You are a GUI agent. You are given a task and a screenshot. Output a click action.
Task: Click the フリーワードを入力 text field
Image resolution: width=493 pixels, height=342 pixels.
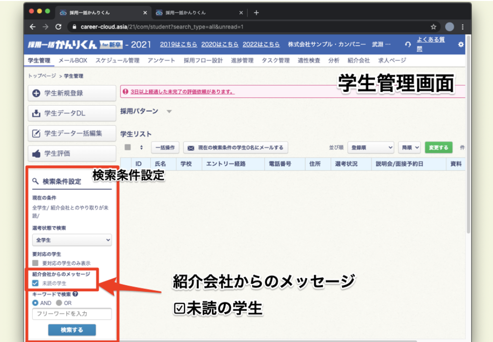[72, 314]
